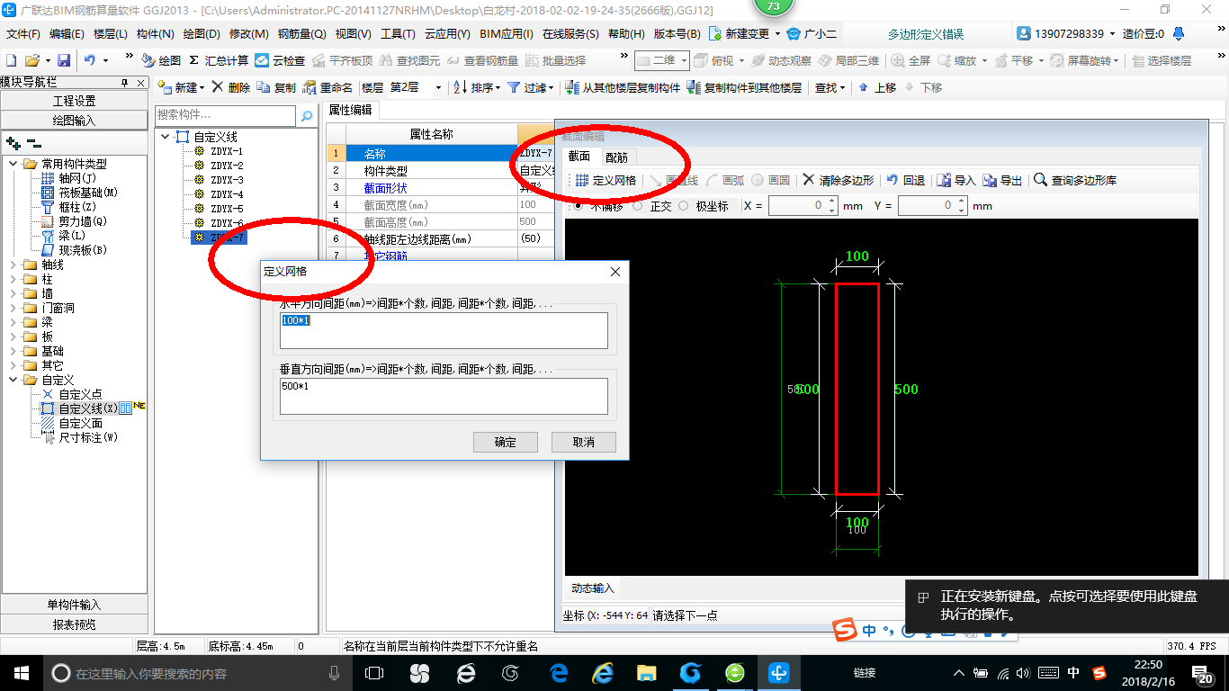Click 清除多边形 clear polygon button
Viewport: 1229px width, 691px height.
[x=839, y=180]
